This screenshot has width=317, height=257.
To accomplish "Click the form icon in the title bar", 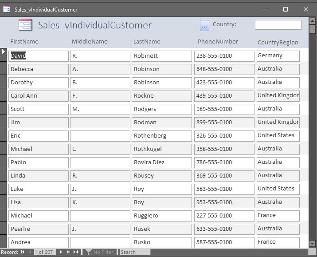I will pyautogui.click(x=7, y=9).
